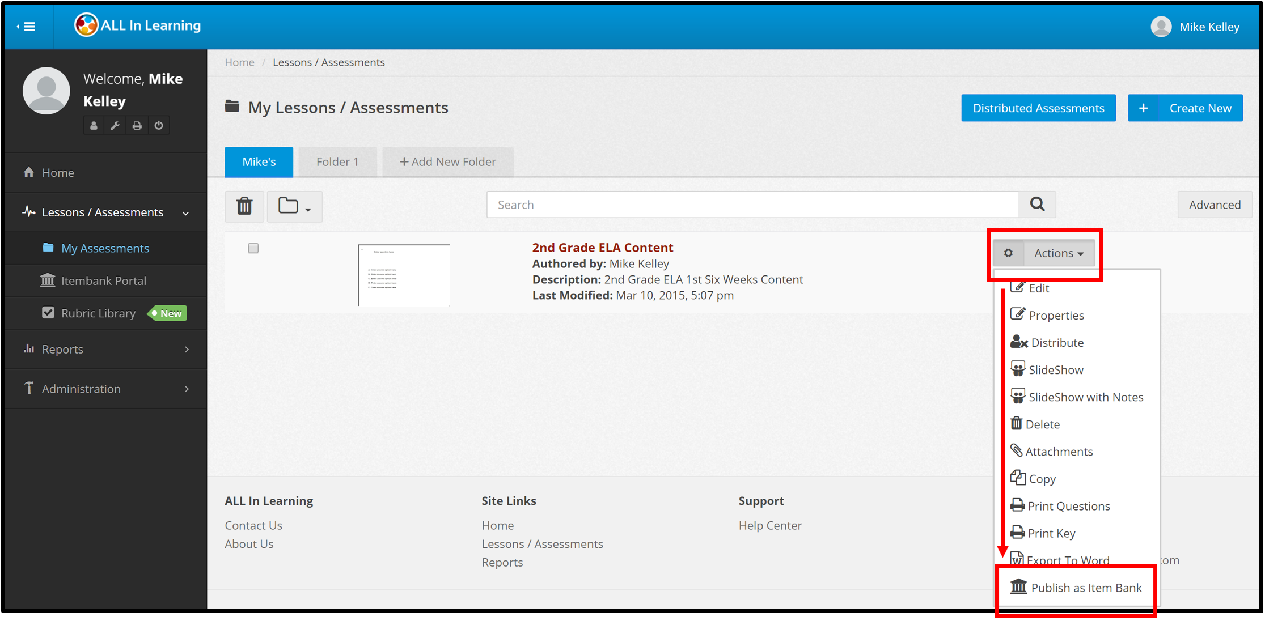Click the printer icon under the welcome name

pyautogui.click(x=137, y=125)
